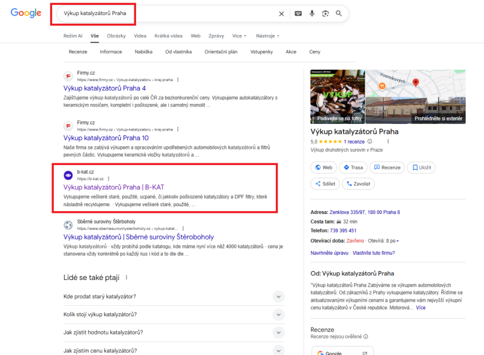Switch to the Obrázky tab
This screenshot has width=484, height=355.
(117, 36)
